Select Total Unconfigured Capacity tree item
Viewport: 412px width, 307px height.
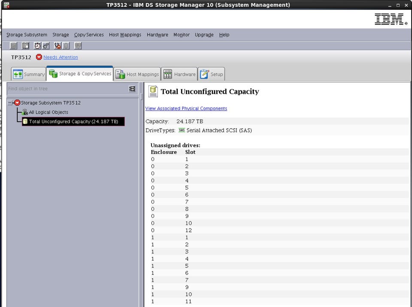(x=73, y=122)
